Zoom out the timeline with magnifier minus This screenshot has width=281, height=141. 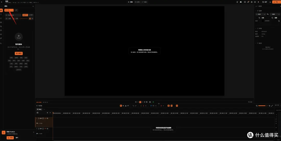click(x=257, y=106)
